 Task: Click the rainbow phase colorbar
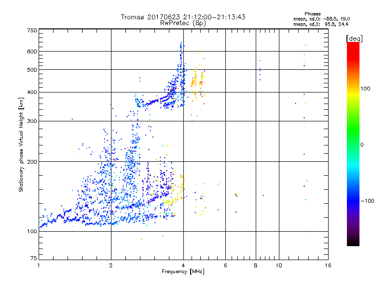tap(353, 144)
